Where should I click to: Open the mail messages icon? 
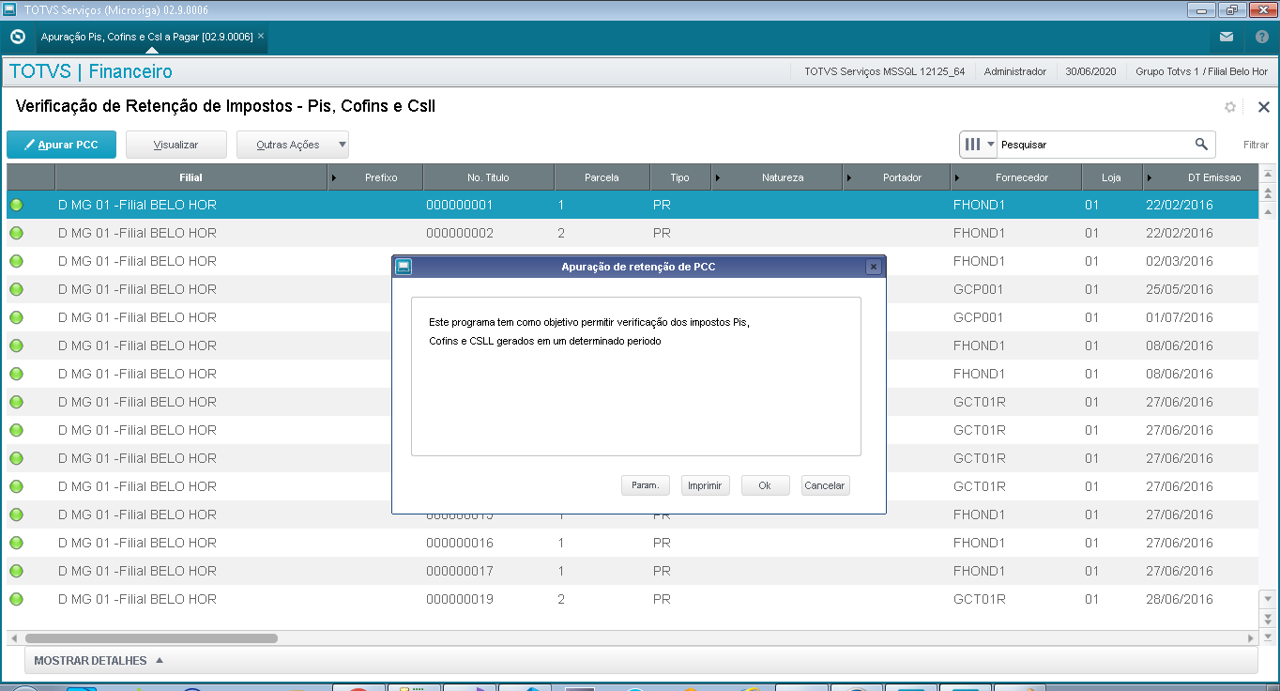pos(1227,38)
